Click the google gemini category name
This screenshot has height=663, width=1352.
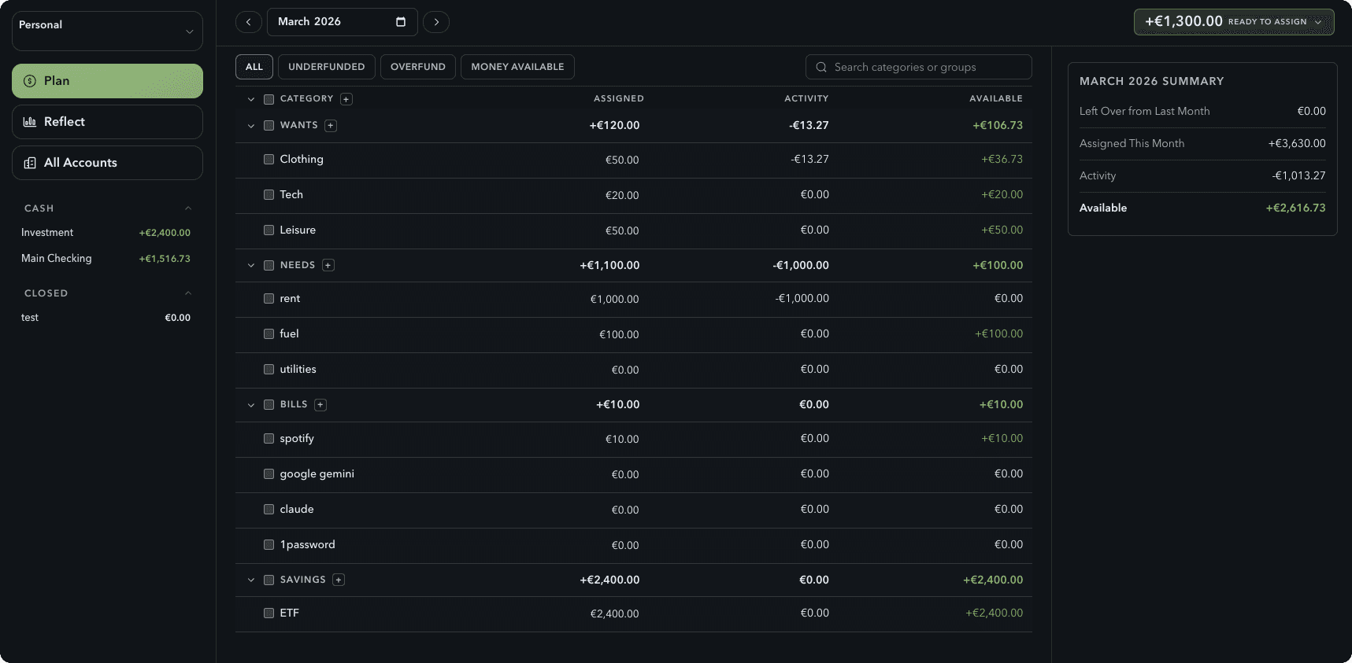[x=317, y=473]
